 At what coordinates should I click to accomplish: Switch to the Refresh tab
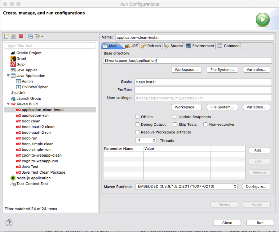151,46
